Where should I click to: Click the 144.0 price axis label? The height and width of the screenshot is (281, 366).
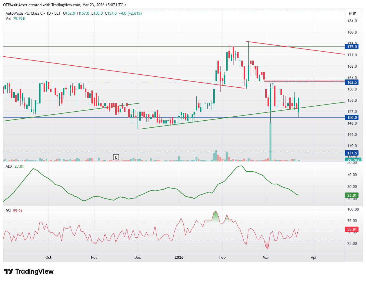pyautogui.click(x=352, y=134)
